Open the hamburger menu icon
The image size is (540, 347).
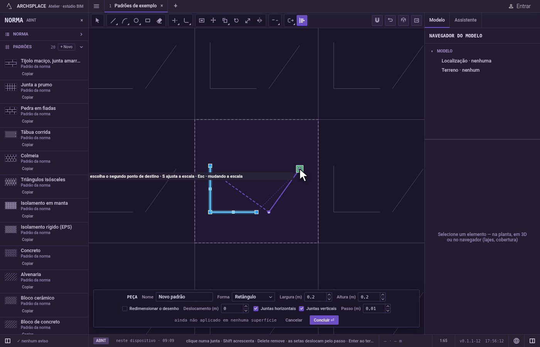coord(96,6)
